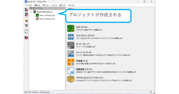Screen dimensions: 179x94
Task: Click the ガーバー ビューアー label
Action: [x=83, y=44]
